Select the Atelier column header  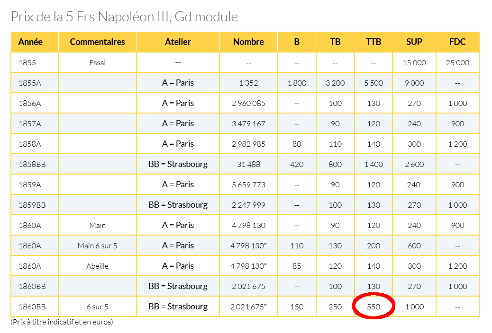pos(178,42)
